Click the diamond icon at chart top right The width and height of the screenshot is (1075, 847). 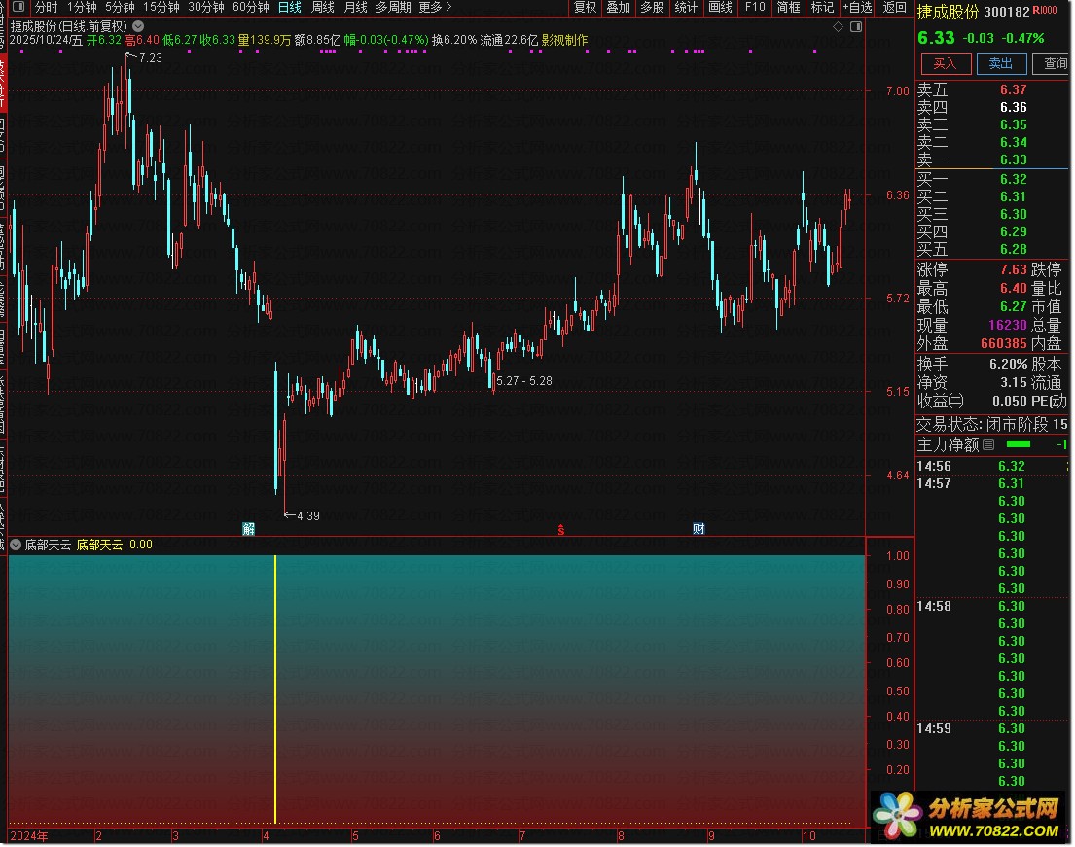click(839, 26)
